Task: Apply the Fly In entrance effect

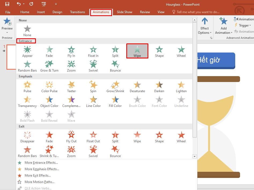Action: [71, 51]
